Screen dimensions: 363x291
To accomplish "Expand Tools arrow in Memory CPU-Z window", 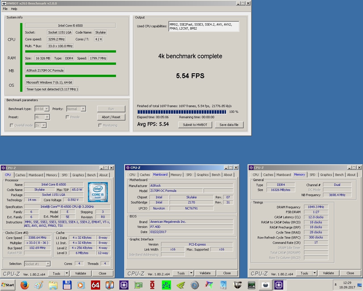I will click(x=315, y=273).
